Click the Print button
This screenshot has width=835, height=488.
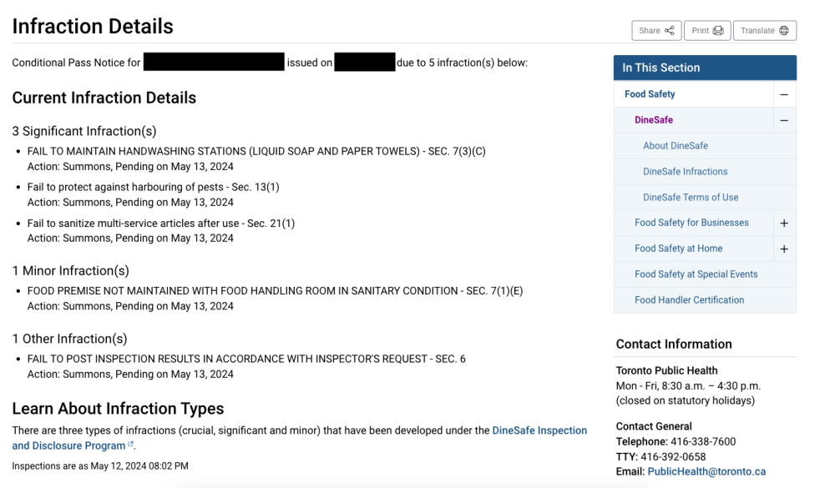point(707,31)
